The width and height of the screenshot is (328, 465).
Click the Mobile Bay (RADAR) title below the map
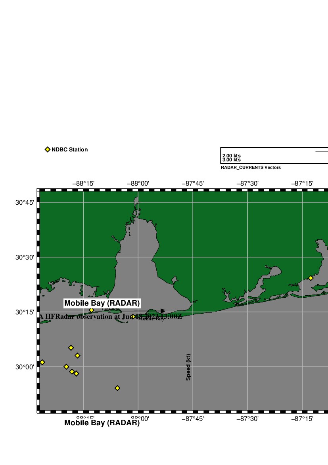pos(102,423)
